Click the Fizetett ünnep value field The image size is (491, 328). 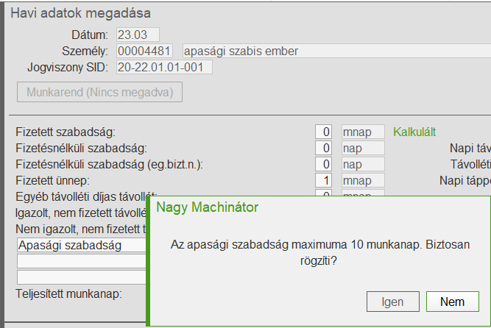[x=323, y=180]
